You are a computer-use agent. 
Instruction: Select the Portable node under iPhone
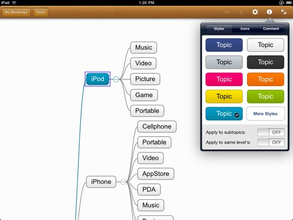click(154, 142)
